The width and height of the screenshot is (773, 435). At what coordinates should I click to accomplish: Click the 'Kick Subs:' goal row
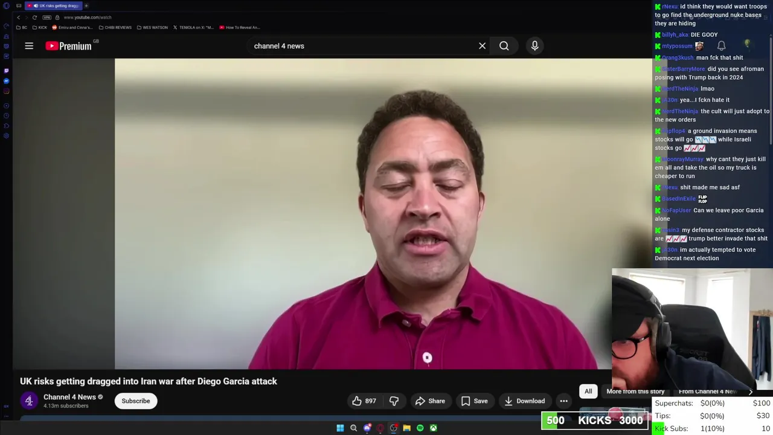[x=713, y=428]
